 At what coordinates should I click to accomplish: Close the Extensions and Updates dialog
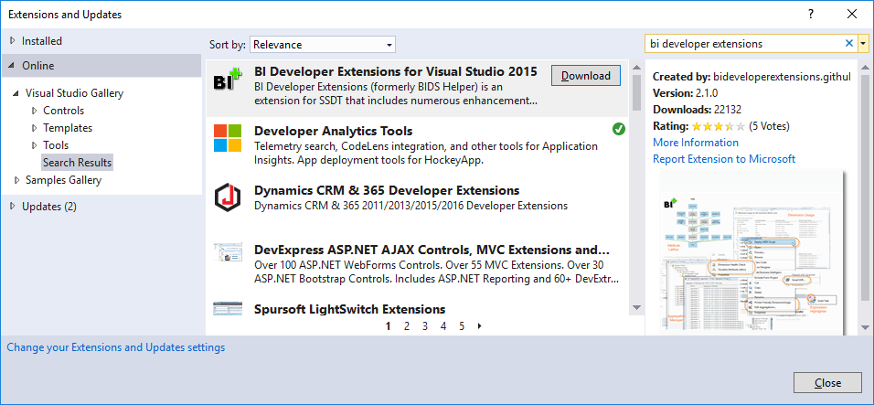[x=827, y=383]
